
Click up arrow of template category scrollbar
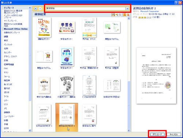pos(30,8)
